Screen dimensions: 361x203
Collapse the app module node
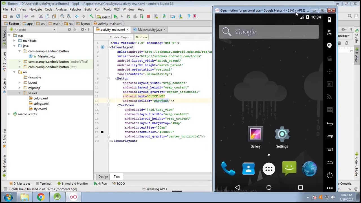pyautogui.click(x=9, y=36)
